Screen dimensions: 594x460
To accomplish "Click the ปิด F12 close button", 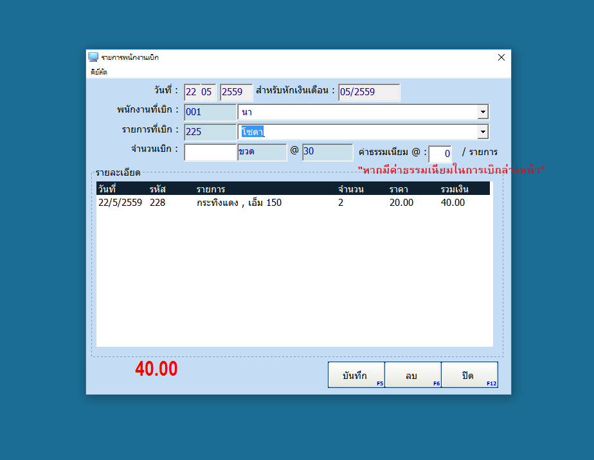I will [470, 374].
